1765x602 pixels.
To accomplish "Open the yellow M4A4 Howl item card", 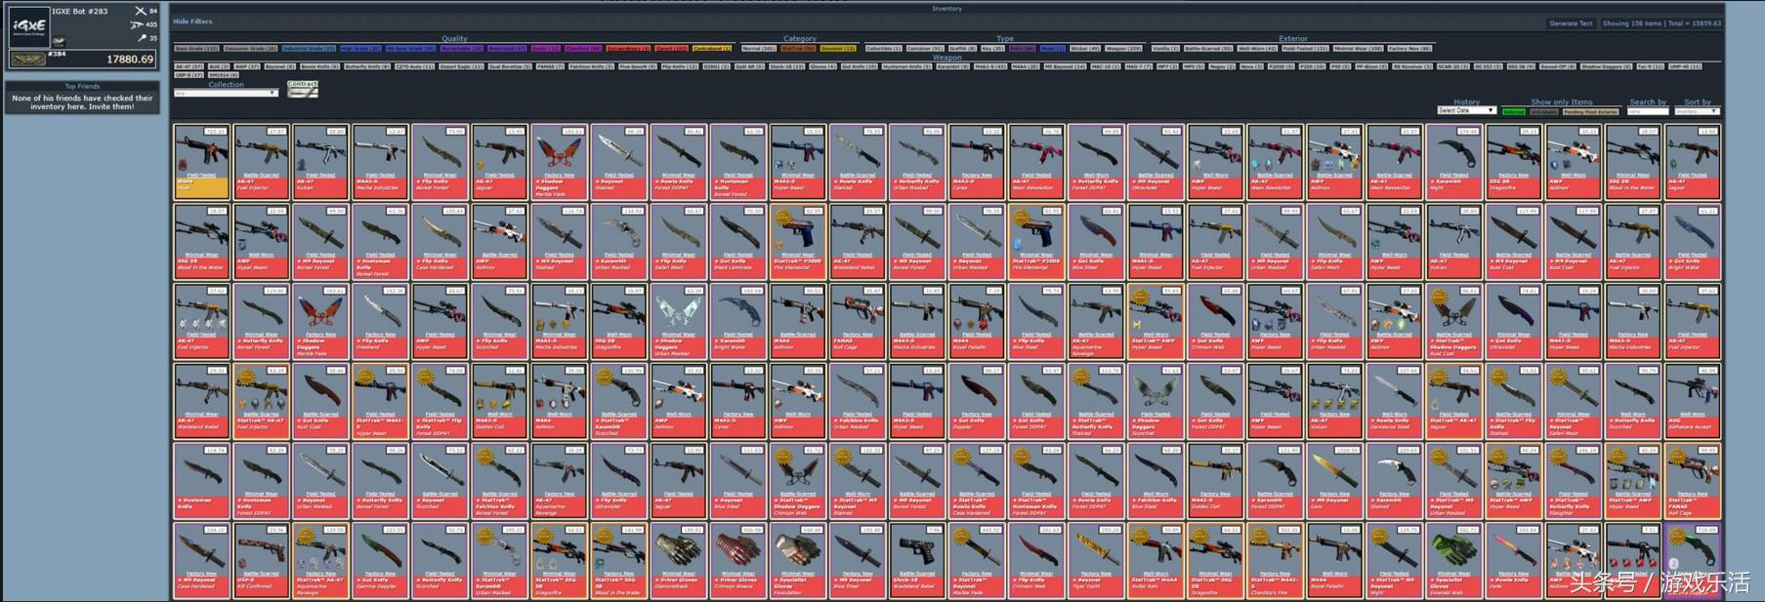I will (202, 162).
